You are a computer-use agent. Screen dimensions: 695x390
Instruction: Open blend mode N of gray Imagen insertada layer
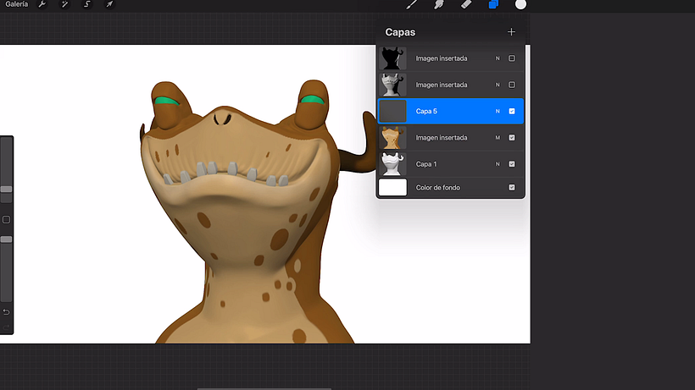[498, 85]
